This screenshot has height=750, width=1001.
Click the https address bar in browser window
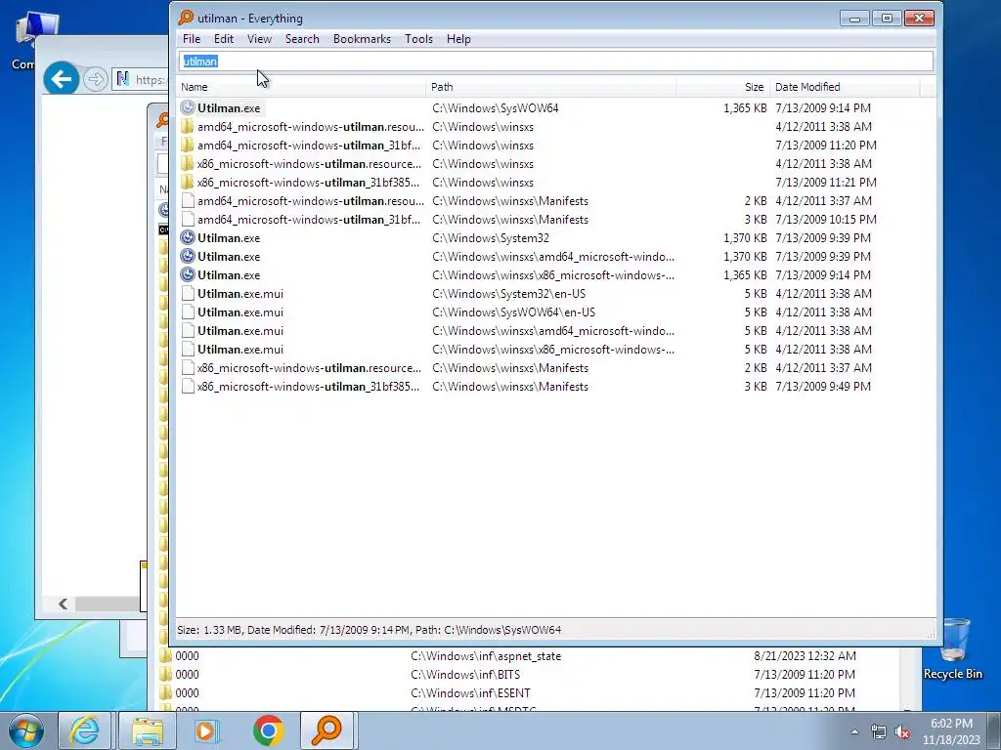(142, 79)
